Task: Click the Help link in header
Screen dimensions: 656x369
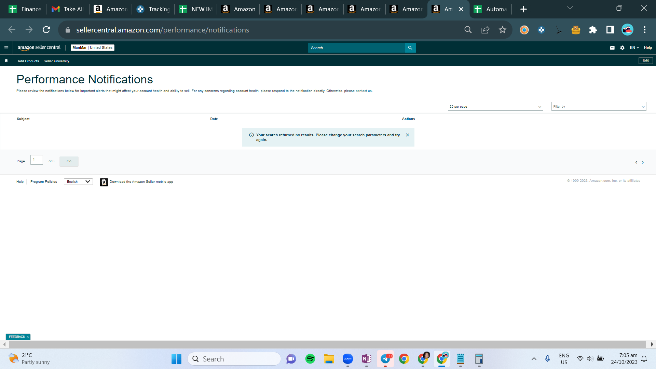Action: coord(648,48)
